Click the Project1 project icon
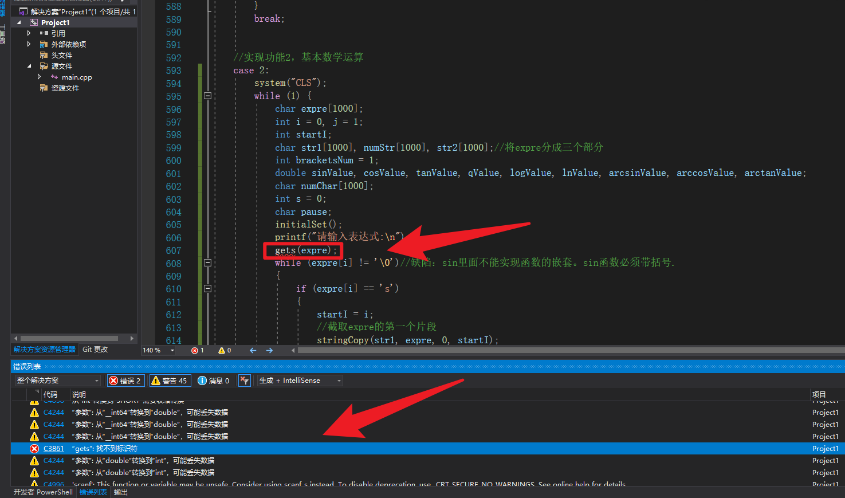The image size is (845, 498). 34,22
